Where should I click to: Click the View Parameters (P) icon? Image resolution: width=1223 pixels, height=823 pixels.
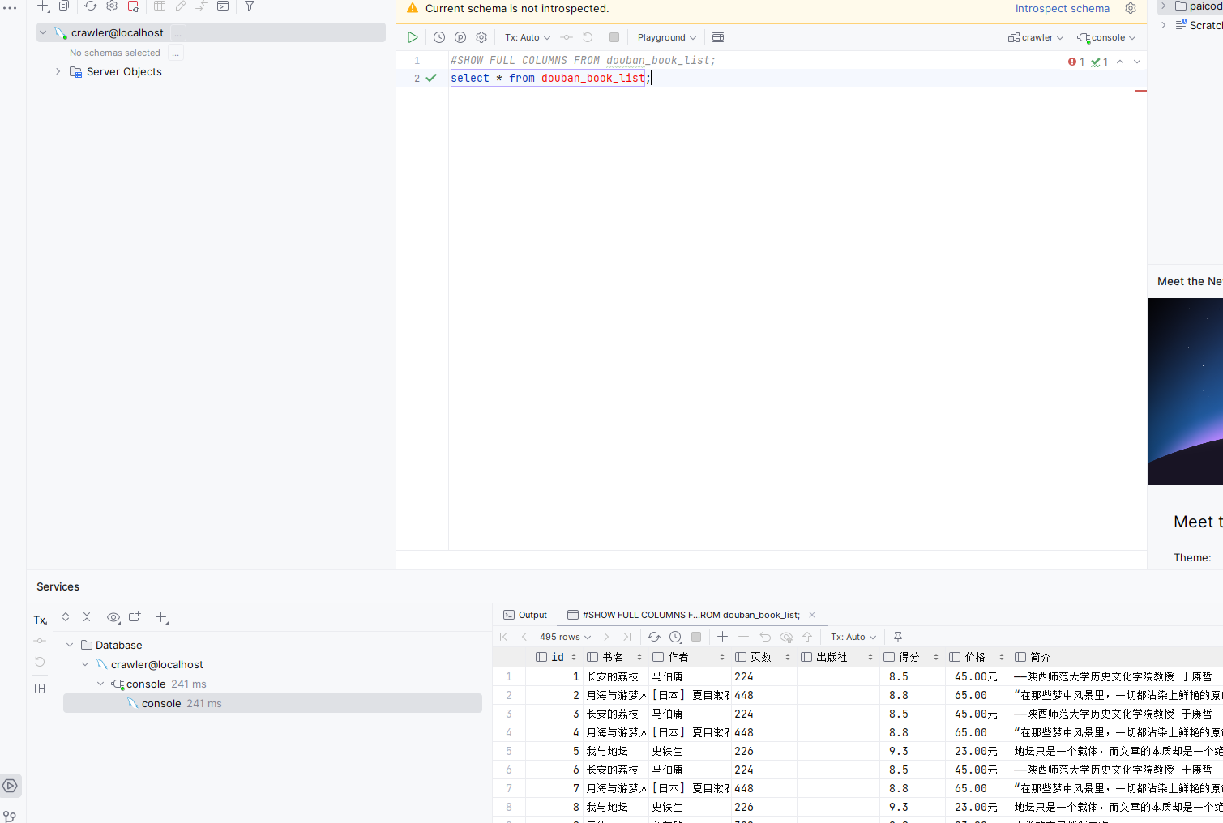pos(460,37)
